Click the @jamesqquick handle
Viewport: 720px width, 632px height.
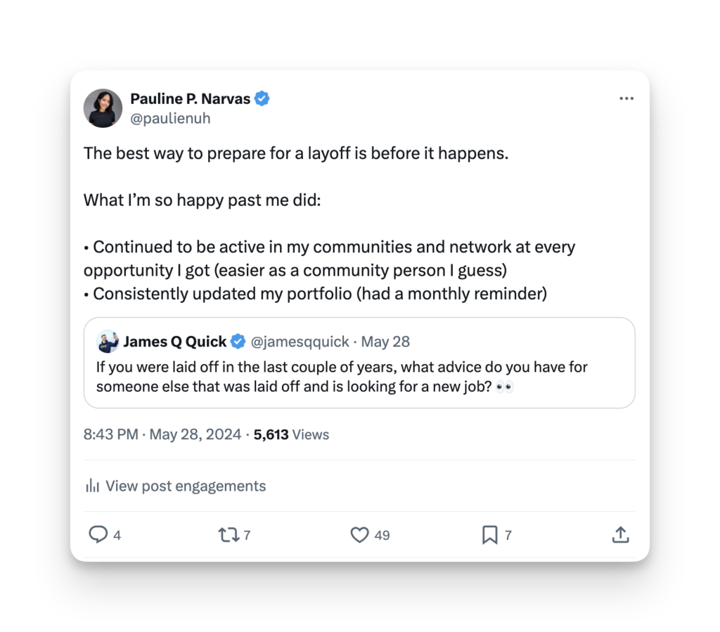(x=300, y=342)
